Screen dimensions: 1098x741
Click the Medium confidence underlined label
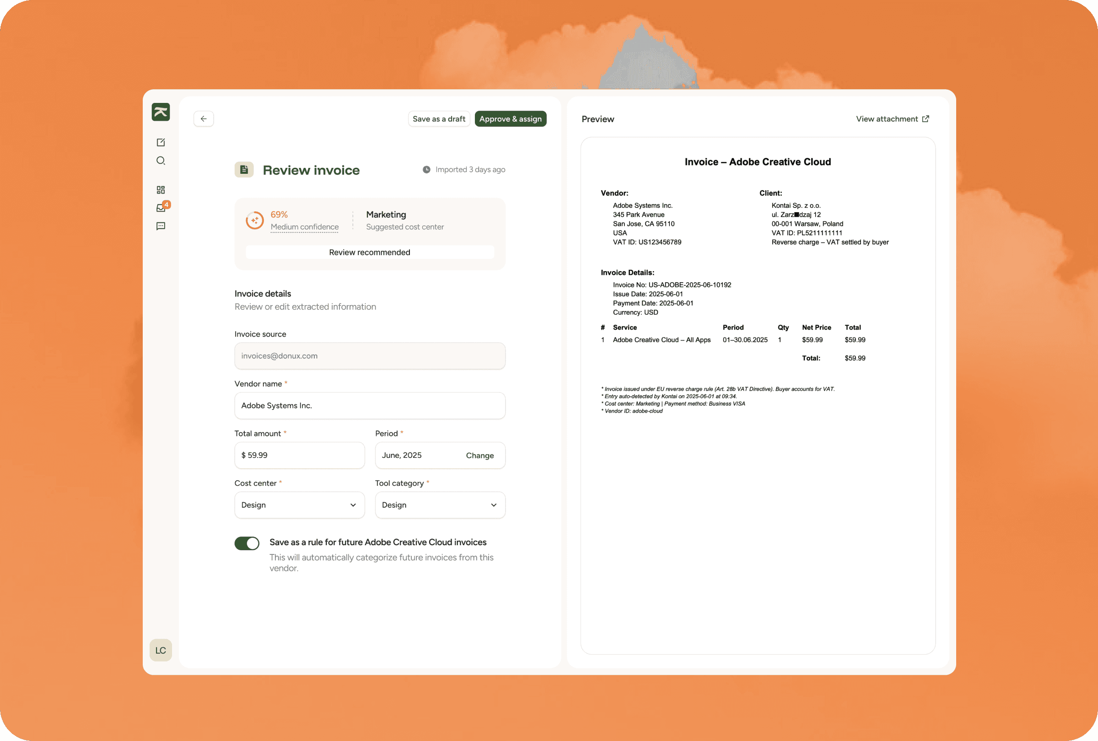pyautogui.click(x=304, y=227)
